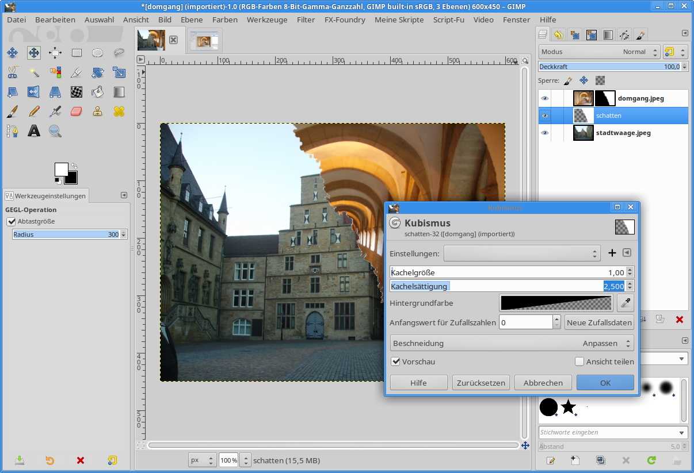
Task: Click the Anfangswert für Zufallszahlen input field
Action: (x=525, y=322)
